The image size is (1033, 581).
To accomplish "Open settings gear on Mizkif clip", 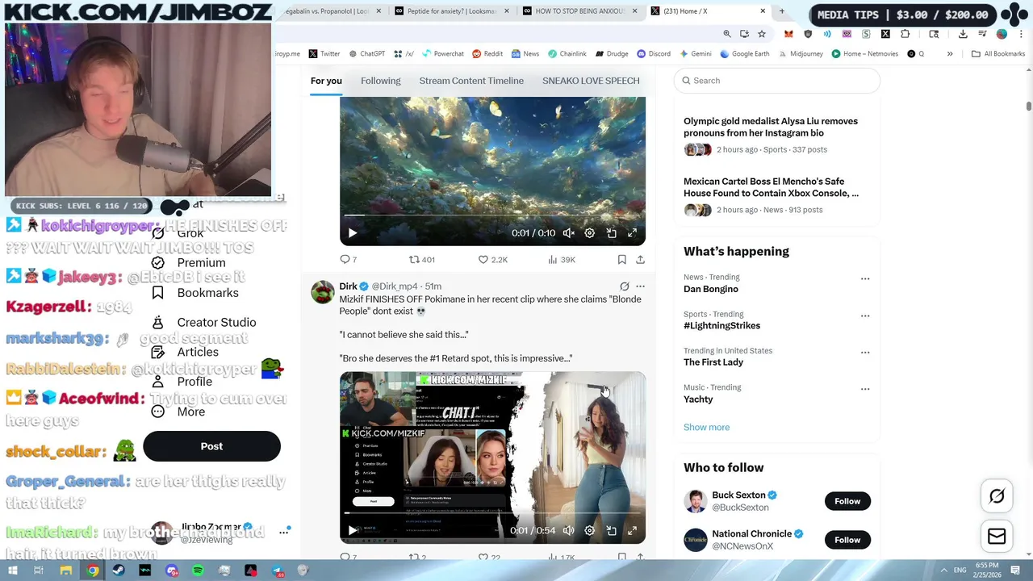I will pyautogui.click(x=590, y=530).
